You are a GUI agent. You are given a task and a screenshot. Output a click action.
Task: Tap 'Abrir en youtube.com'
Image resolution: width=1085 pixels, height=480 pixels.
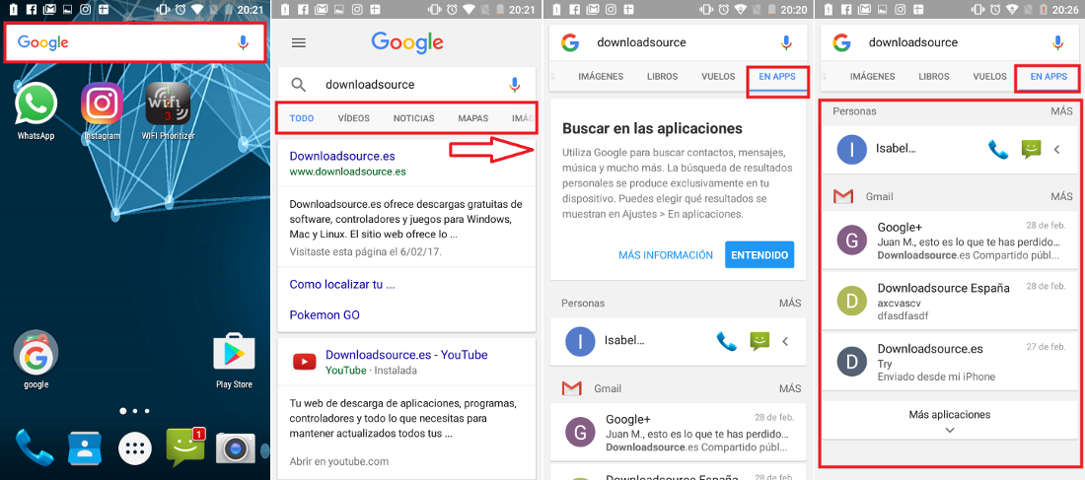click(339, 461)
